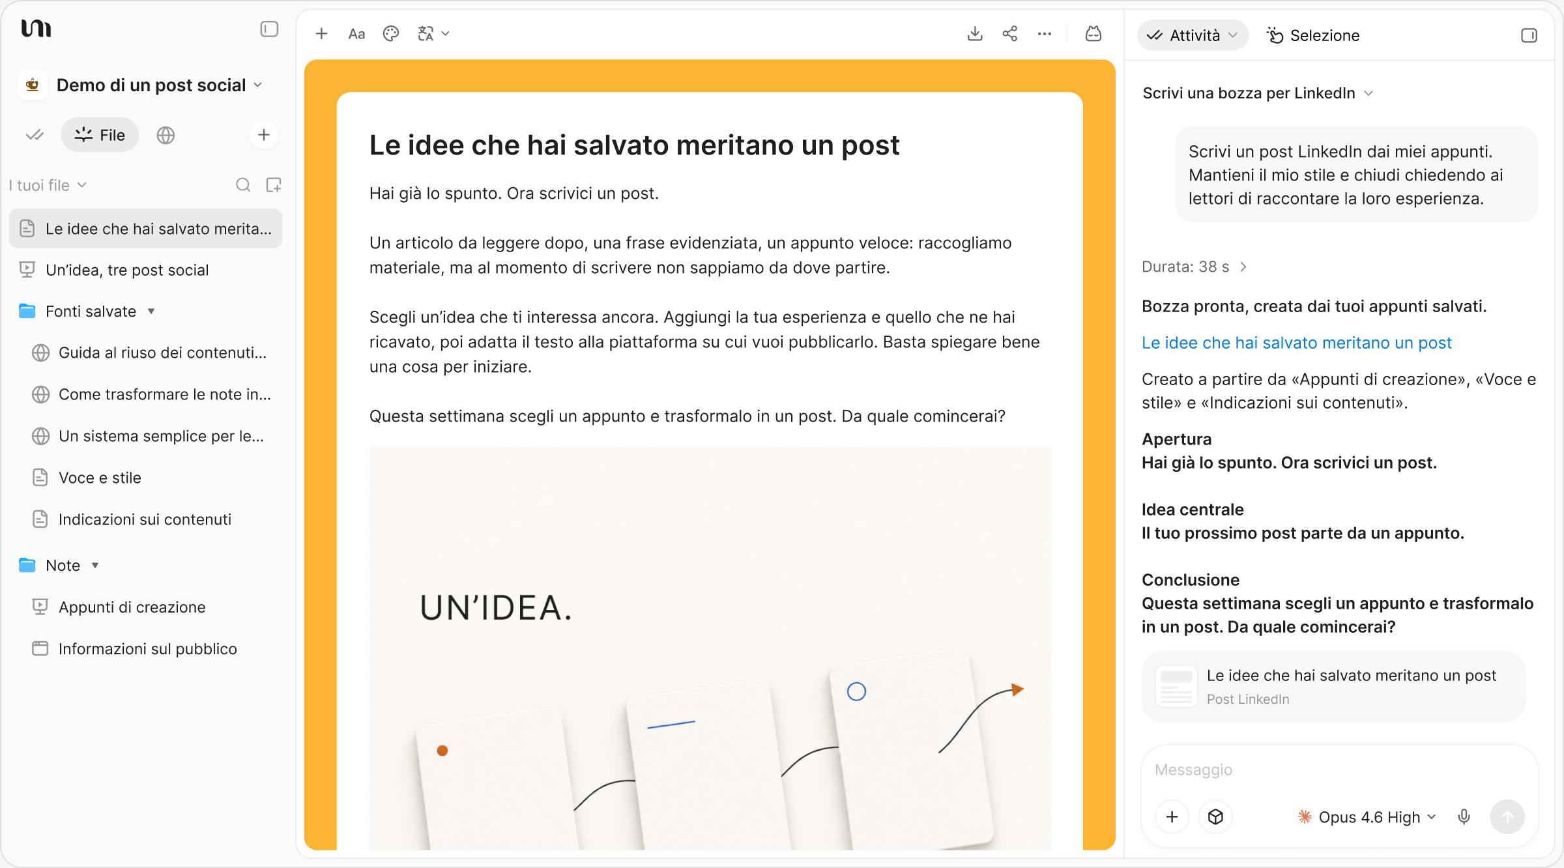Create a new file with the add-note icon
Screen dimensions: 1564x868
274,185
